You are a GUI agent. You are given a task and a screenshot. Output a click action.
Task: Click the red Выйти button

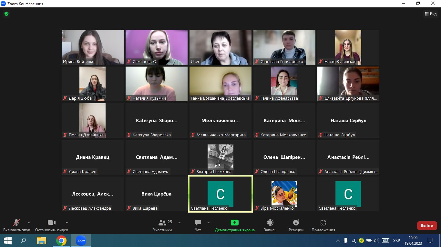point(427,225)
